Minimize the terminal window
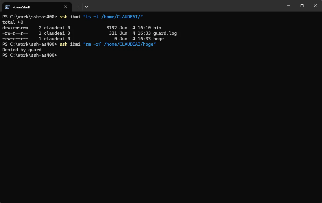This screenshot has width=322, height=203. (x=288, y=6)
